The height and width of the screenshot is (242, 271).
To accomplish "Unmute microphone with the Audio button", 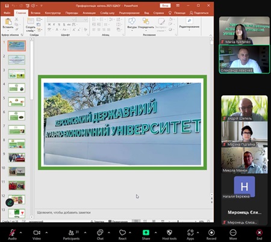I will [12, 234].
